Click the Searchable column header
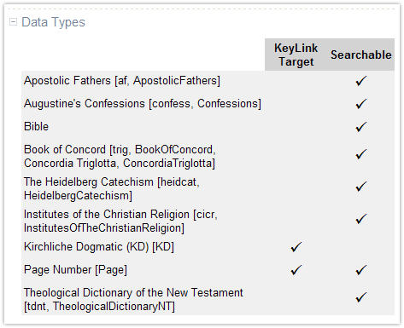404x328 pixels. point(361,55)
